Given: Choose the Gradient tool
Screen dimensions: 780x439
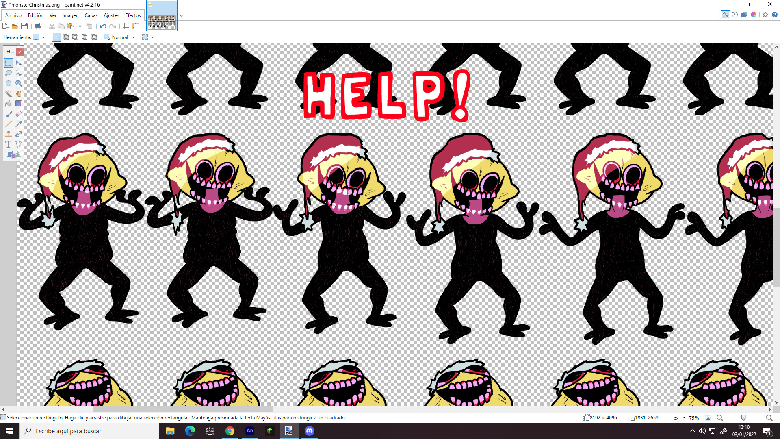Looking at the screenshot, I should [x=18, y=104].
